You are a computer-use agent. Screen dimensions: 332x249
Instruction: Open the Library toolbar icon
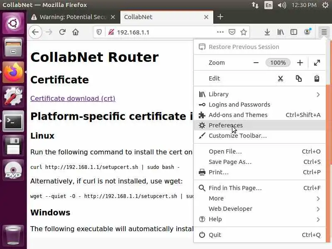(281, 32)
